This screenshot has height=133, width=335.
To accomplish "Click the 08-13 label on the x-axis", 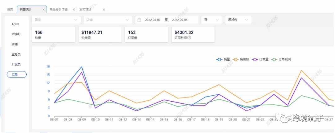I will (x=136, y=120).
